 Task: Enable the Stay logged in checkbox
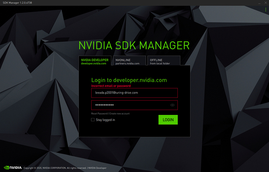point(93,120)
